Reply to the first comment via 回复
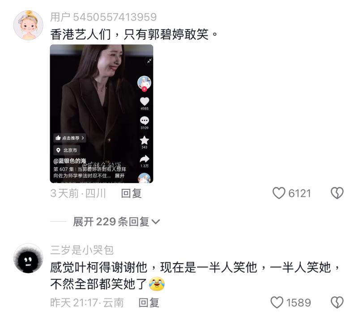Viewport: 358px width, 315px height. 131,193
